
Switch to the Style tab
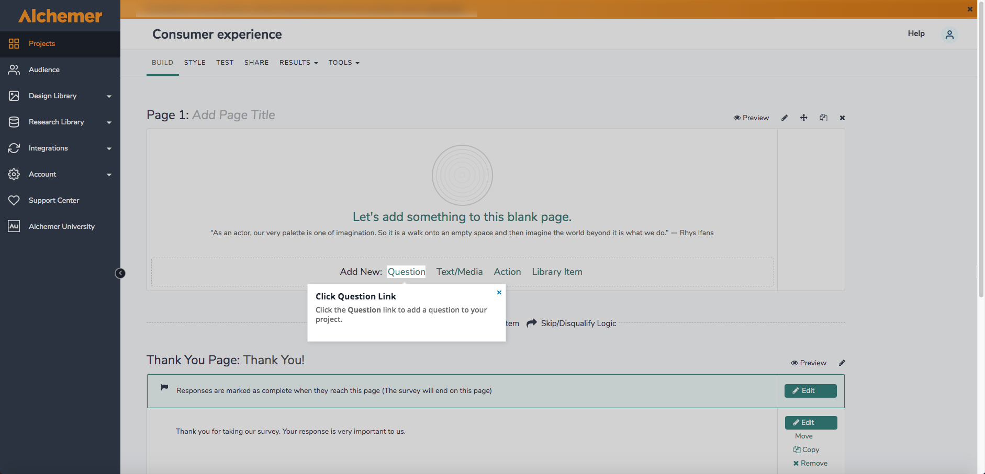[x=195, y=63]
